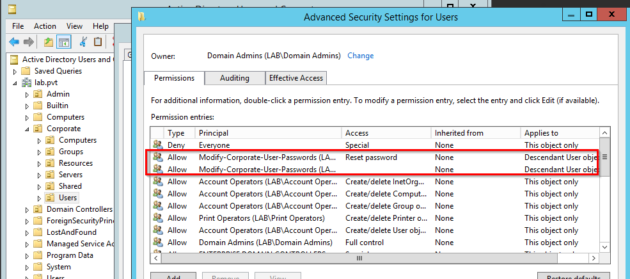Switch to the Effective Access tab
The height and width of the screenshot is (279, 630).
point(296,78)
